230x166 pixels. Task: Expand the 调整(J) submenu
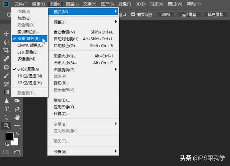coord(83,22)
